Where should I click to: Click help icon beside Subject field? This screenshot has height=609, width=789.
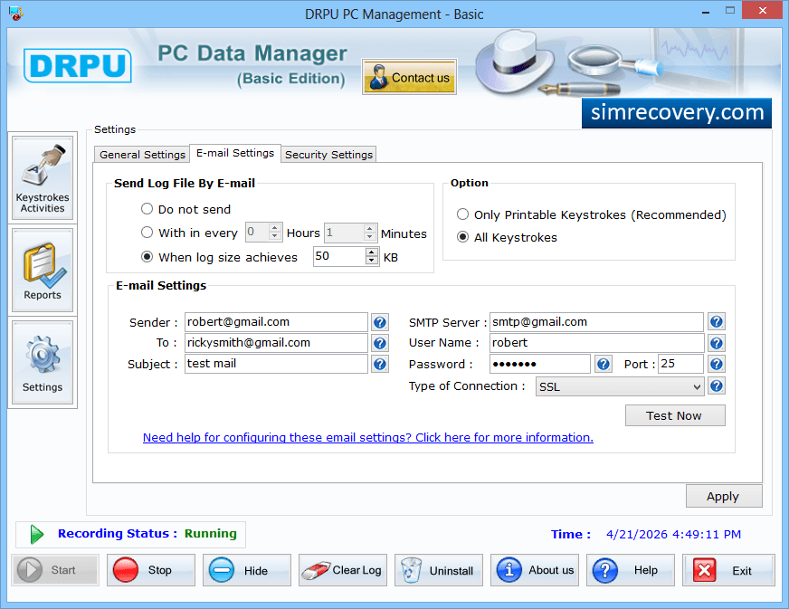point(380,364)
